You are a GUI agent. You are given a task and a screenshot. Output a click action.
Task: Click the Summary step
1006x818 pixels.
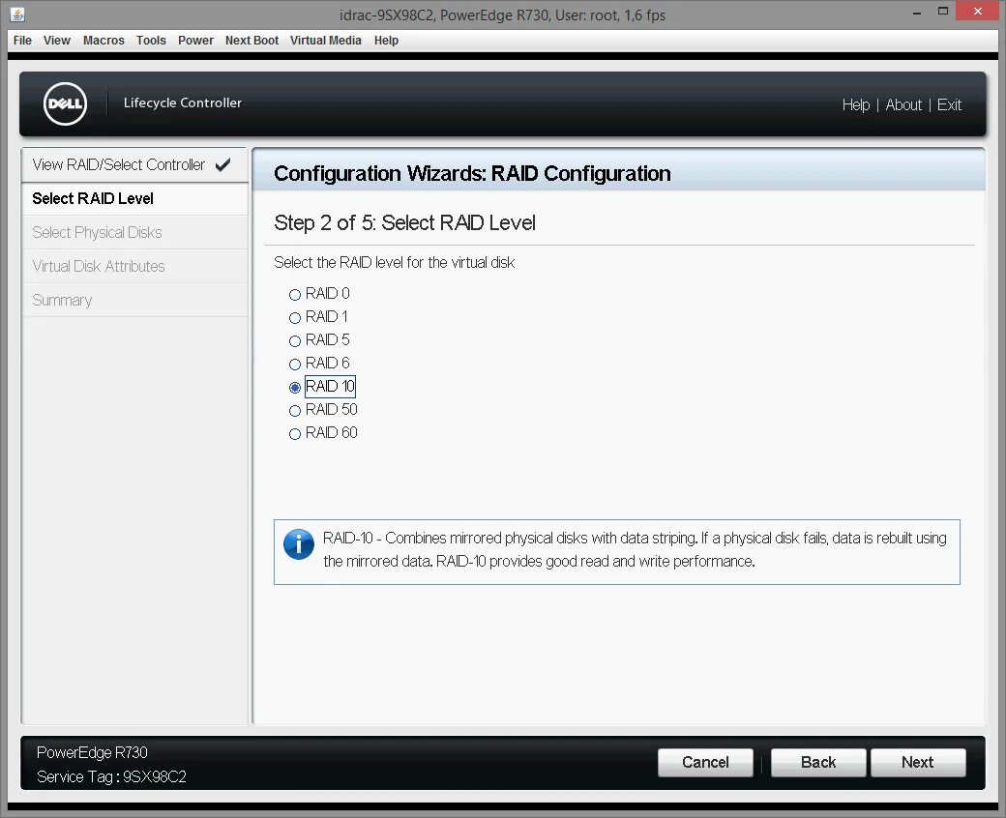click(x=134, y=300)
